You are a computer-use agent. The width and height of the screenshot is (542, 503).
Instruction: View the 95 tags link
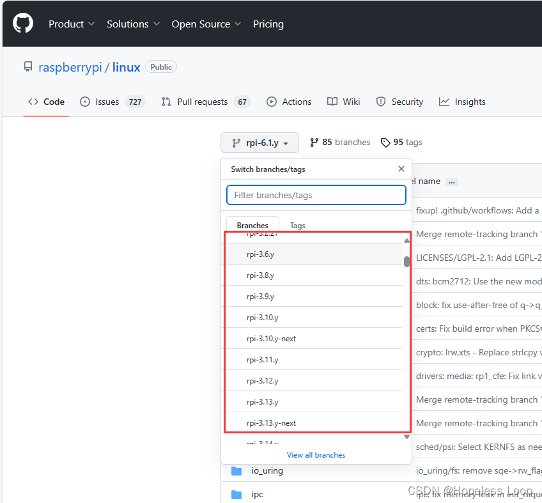point(401,142)
